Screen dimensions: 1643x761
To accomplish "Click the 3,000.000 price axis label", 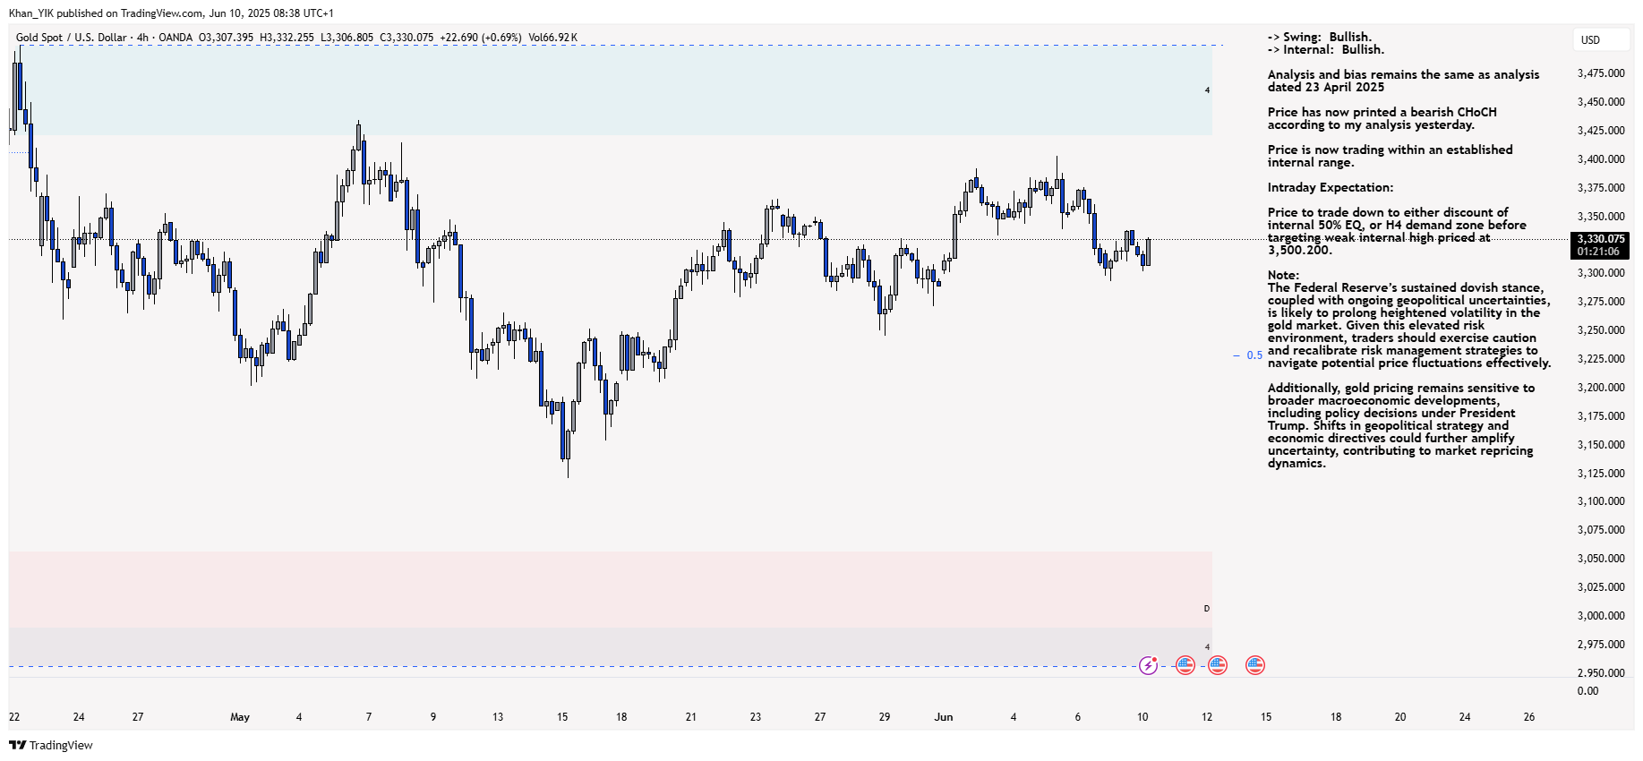I will pyautogui.click(x=1601, y=616).
